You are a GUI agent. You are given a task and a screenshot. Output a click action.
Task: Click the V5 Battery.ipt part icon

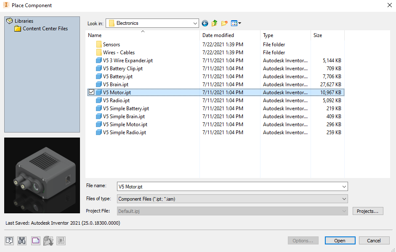[99, 77]
